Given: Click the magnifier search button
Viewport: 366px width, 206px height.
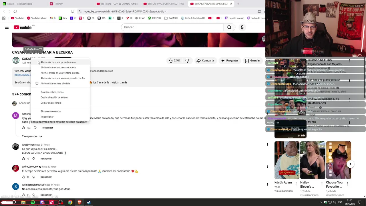Looking at the screenshot, I should [x=229, y=27].
